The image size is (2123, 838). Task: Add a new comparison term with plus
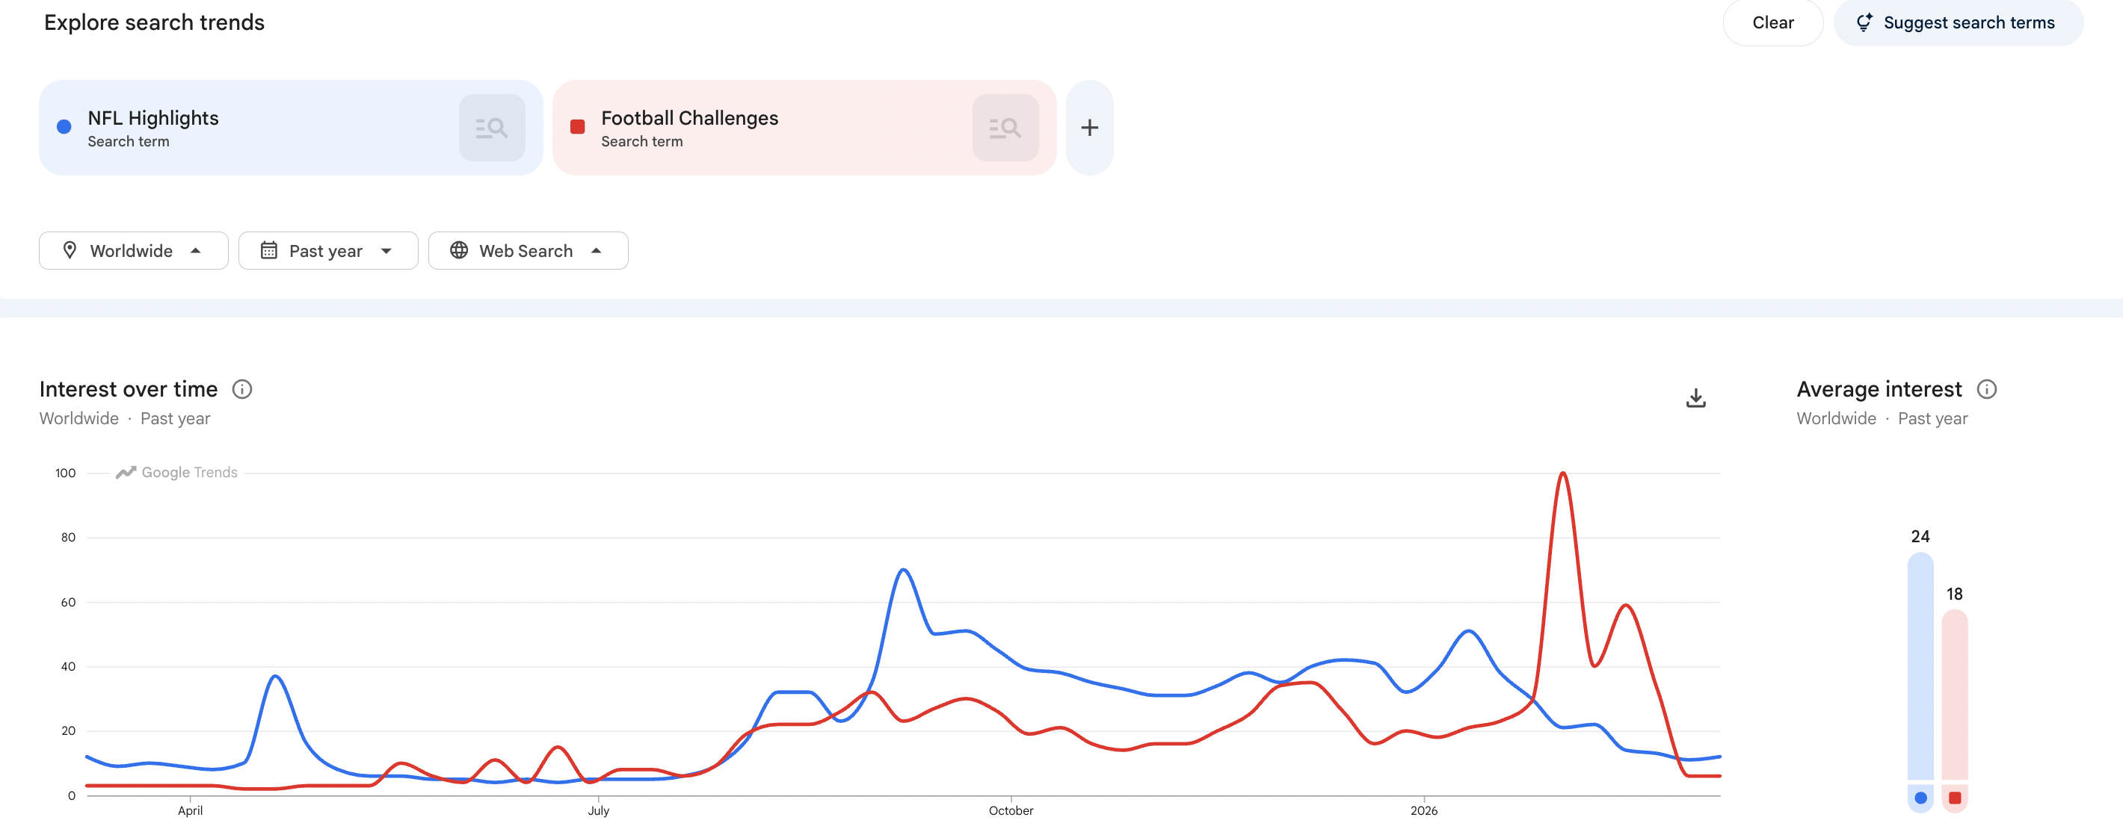[1088, 128]
